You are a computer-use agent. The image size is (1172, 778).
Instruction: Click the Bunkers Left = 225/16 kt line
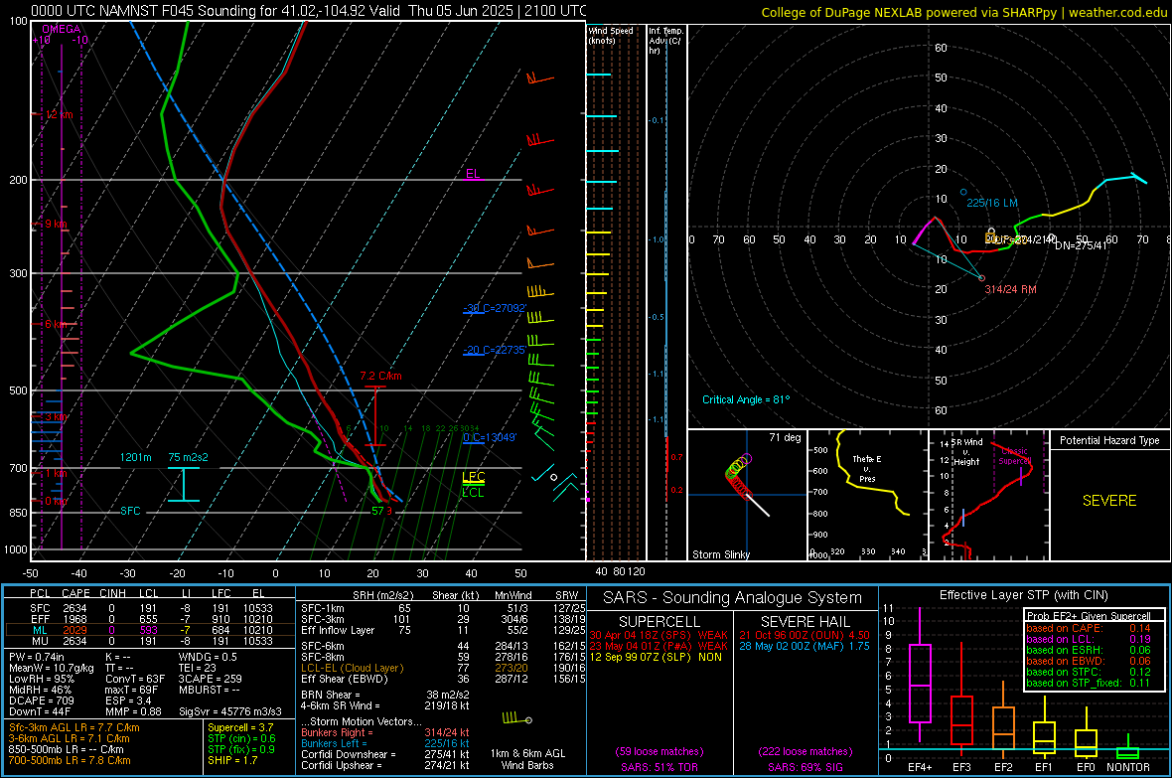point(385,743)
